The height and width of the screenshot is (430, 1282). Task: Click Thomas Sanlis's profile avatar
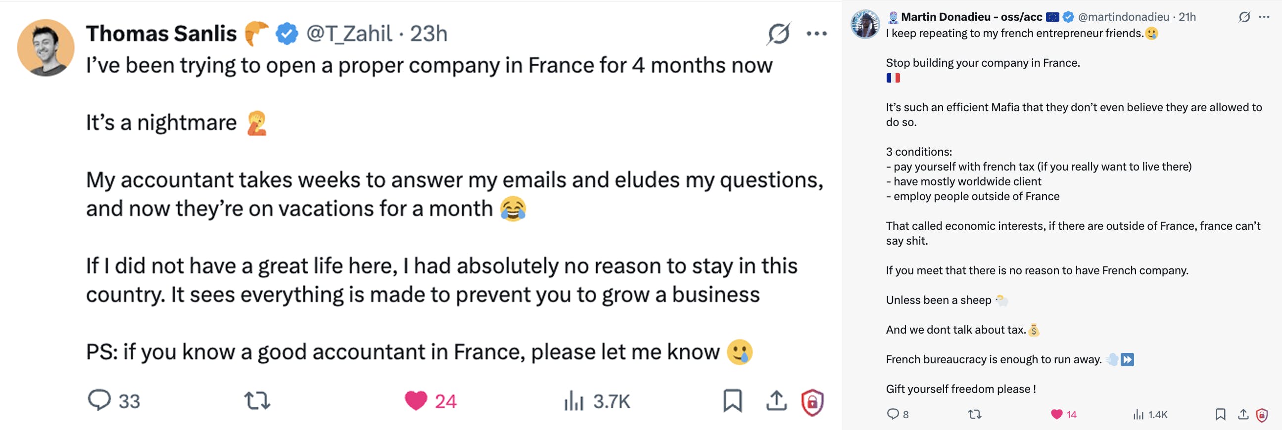tap(46, 48)
